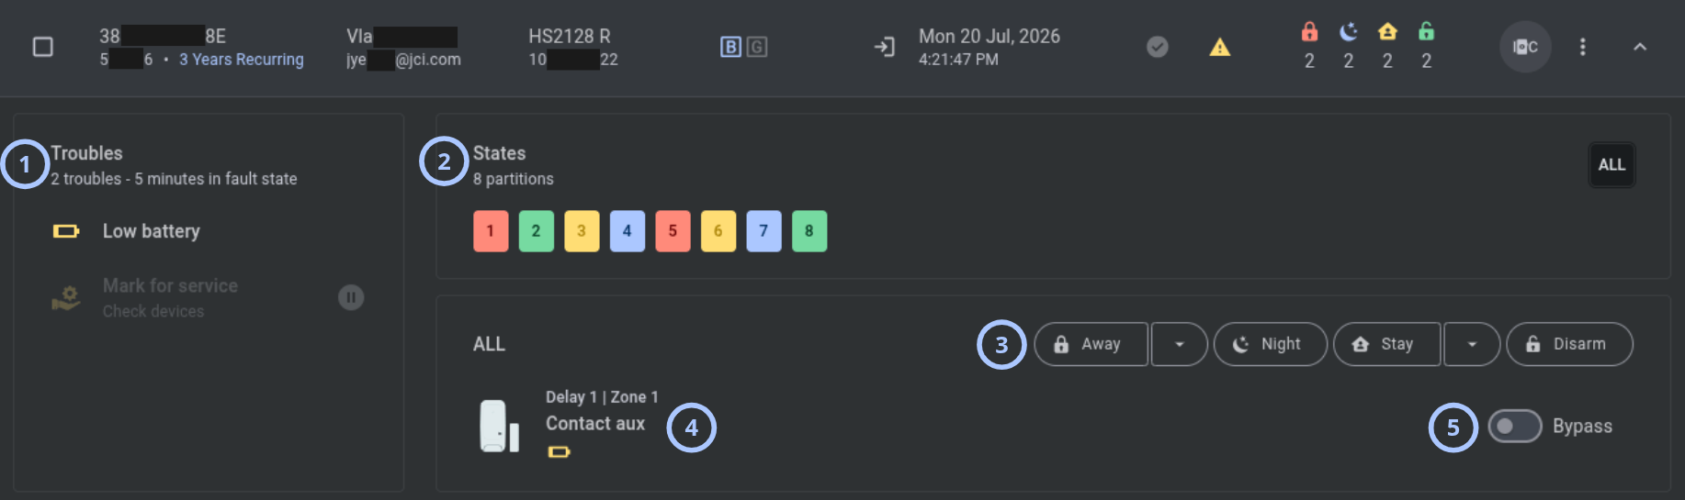Click the red locked padlock icon
The image size is (1685, 500).
[x=1309, y=32]
